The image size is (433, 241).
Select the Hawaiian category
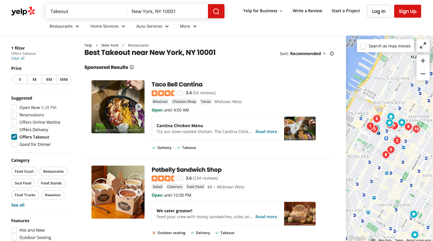[x=53, y=195]
